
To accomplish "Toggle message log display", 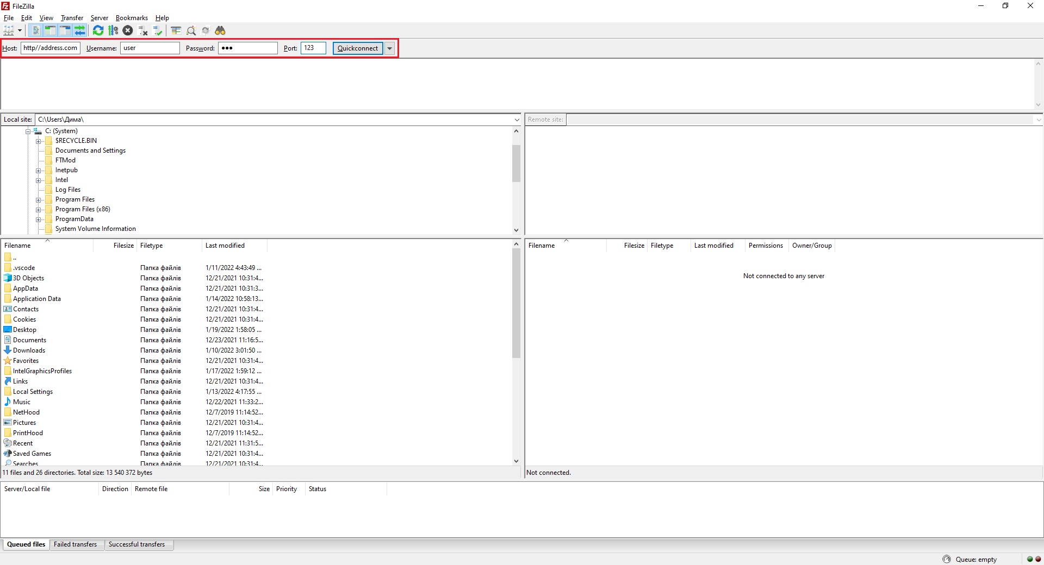I will point(35,30).
